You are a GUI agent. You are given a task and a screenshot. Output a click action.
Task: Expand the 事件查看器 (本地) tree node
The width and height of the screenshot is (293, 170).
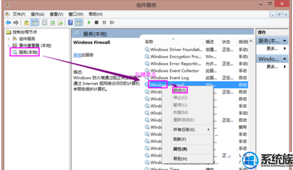(x=9, y=46)
